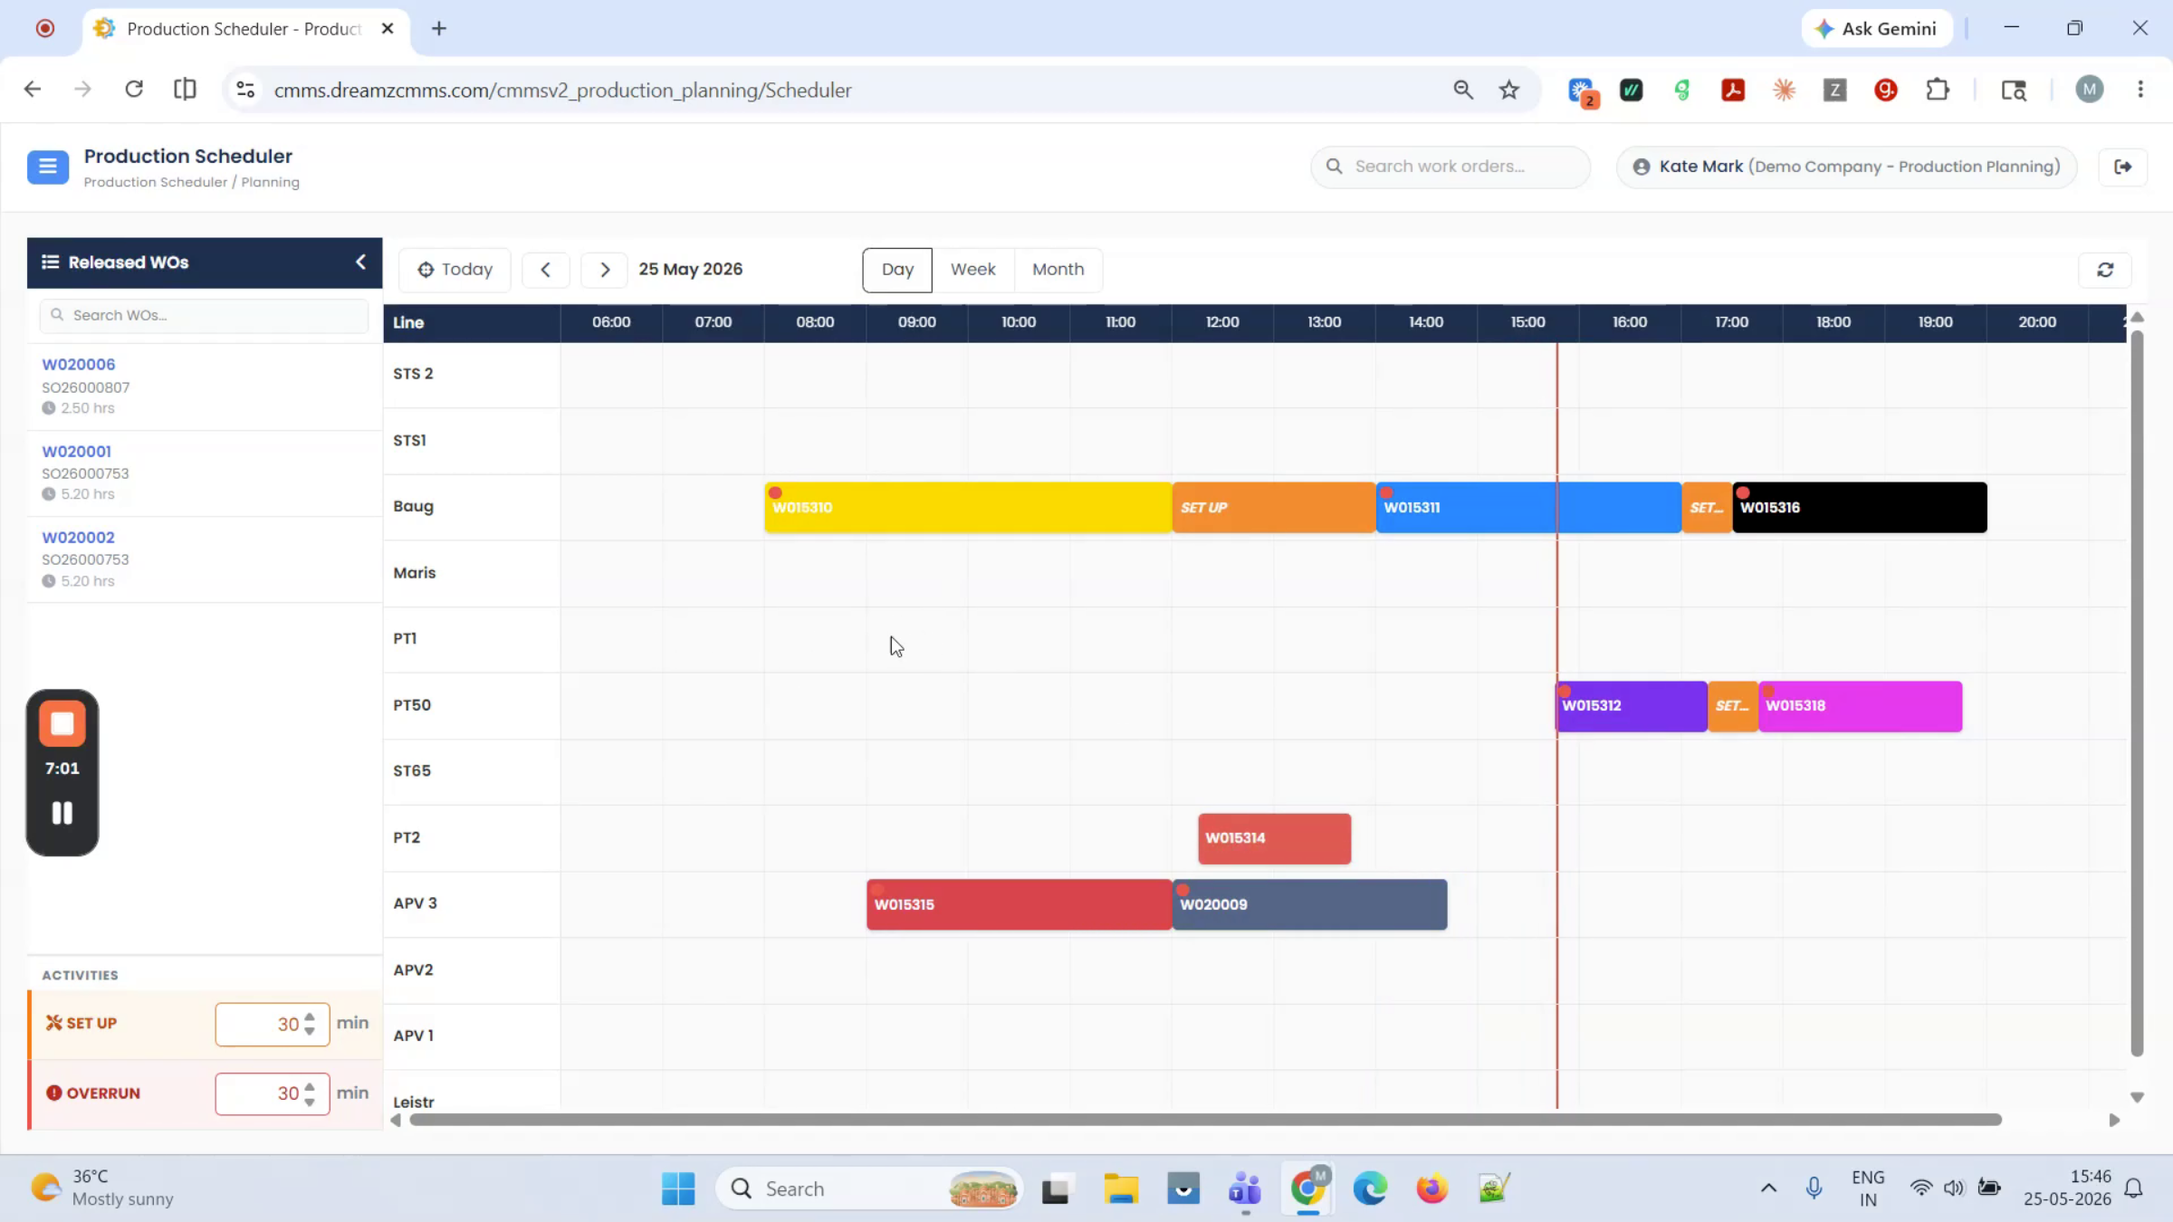Click the OVERRUN activity label
The image size is (2173, 1222).
coord(93,1093)
